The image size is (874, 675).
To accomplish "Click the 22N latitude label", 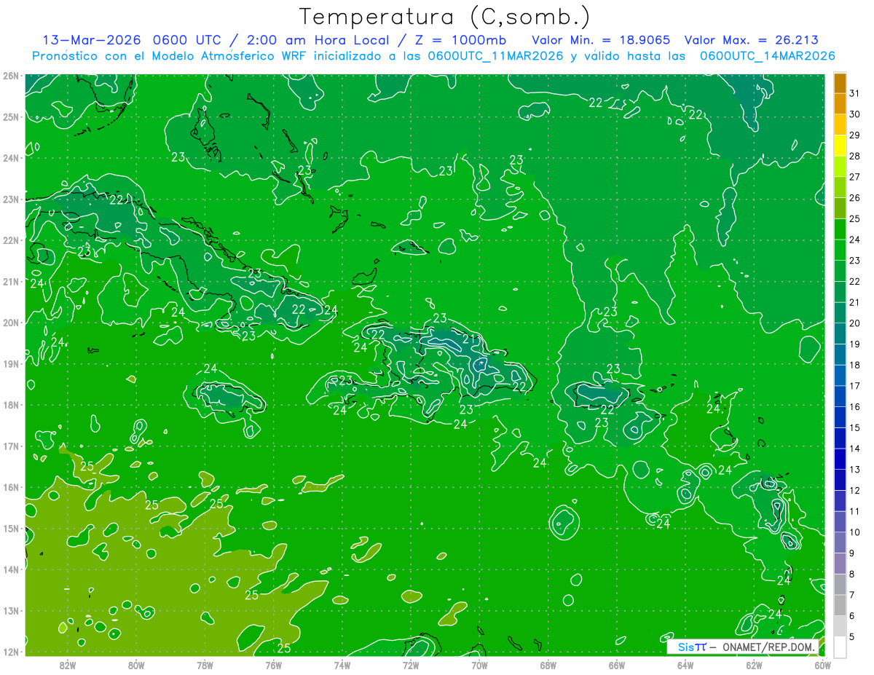I will tap(10, 240).
